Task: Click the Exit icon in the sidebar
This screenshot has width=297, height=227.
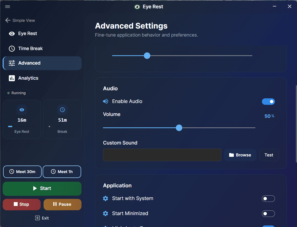Action: (37, 218)
